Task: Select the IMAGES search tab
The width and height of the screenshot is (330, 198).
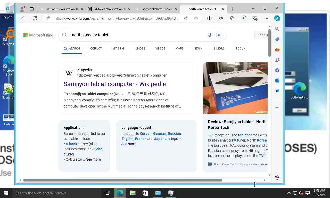Action: 140,48
